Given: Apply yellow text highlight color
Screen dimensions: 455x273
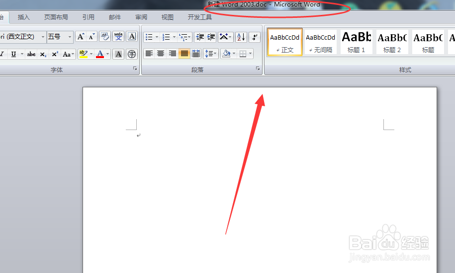Looking at the screenshot, I should [x=83, y=54].
